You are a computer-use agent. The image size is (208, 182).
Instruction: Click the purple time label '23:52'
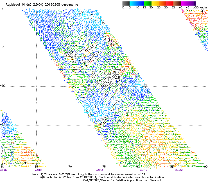click(4, 170)
